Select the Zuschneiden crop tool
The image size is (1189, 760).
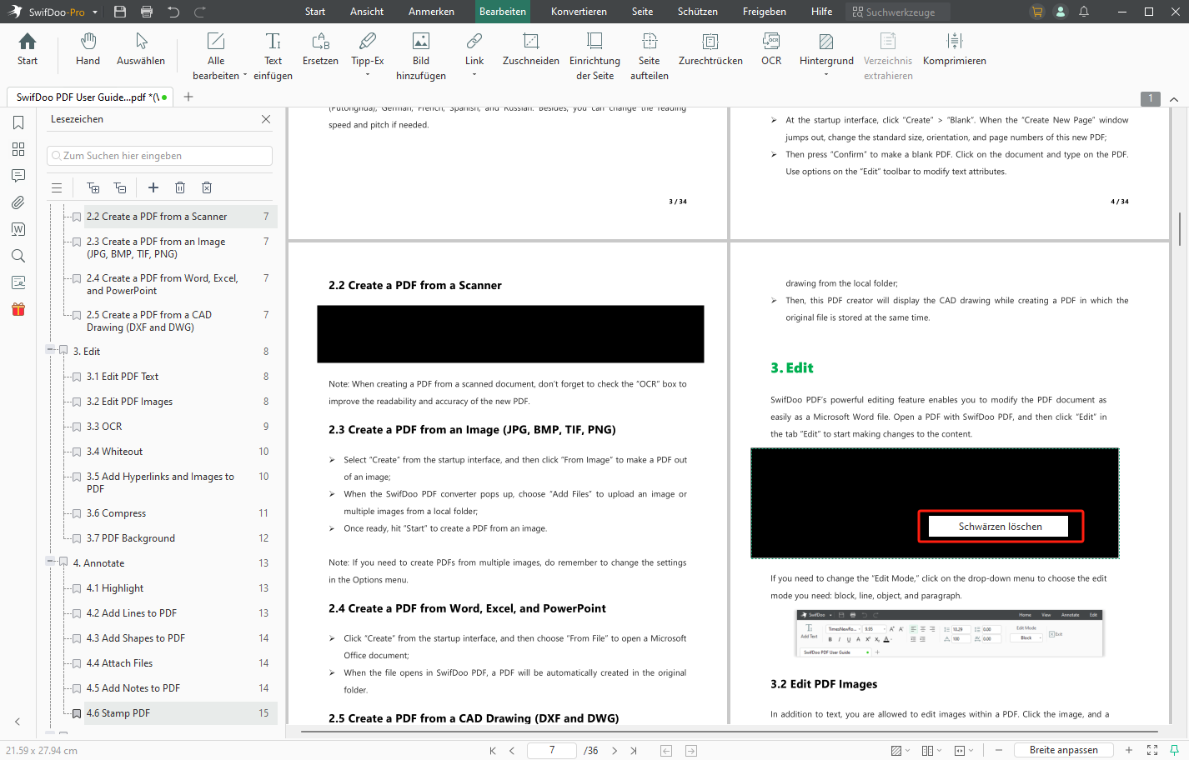click(x=530, y=49)
